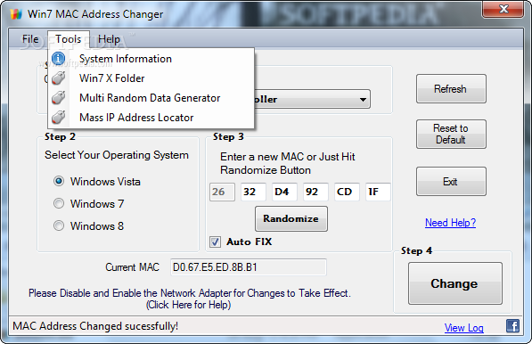
Task: Click the Refresh button
Action: (x=451, y=89)
